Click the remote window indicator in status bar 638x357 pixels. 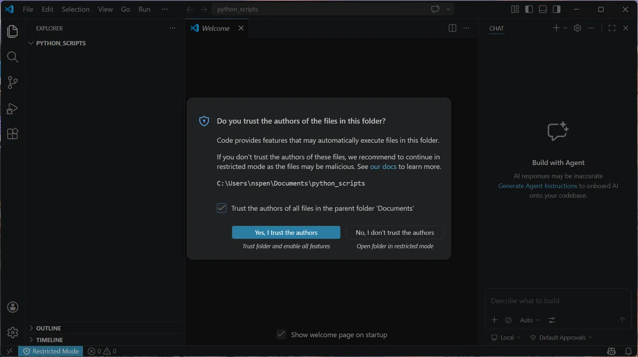pyautogui.click(x=9, y=351)
